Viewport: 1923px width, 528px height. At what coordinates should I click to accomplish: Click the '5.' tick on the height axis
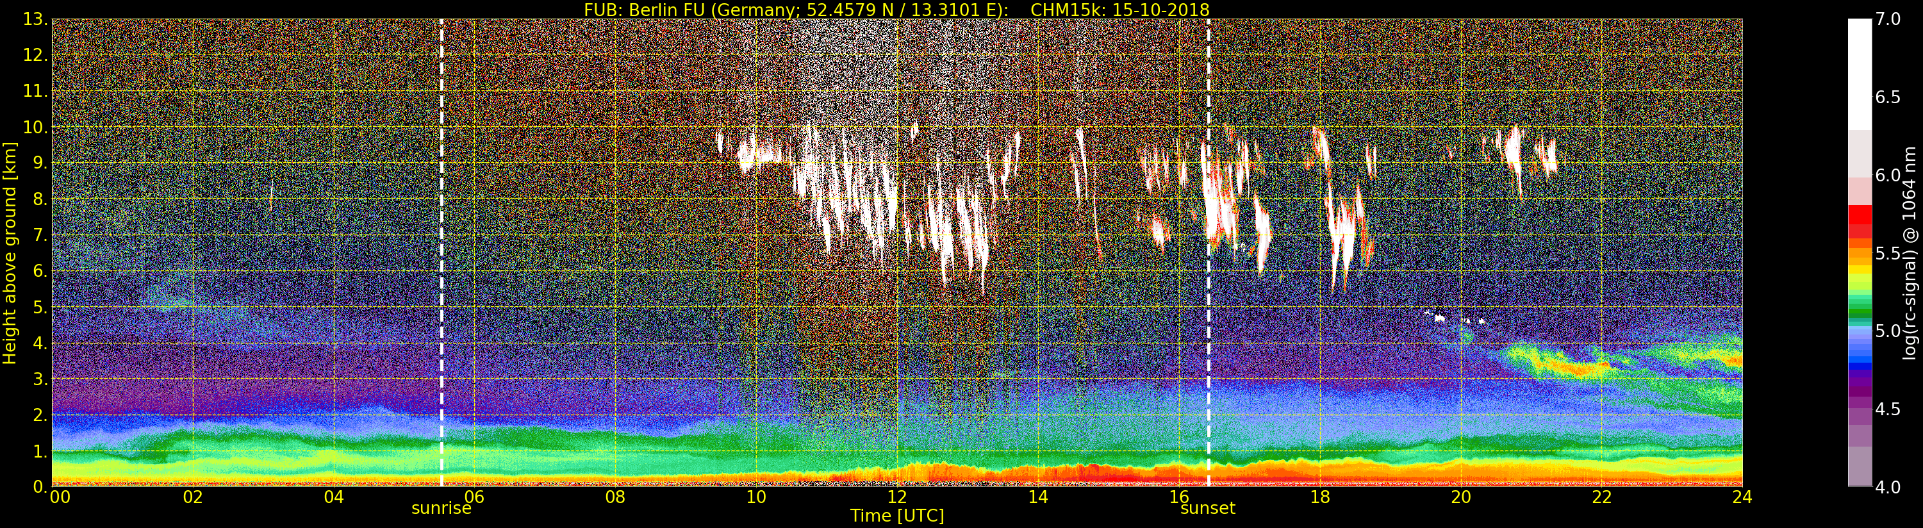tap(40, 307)
